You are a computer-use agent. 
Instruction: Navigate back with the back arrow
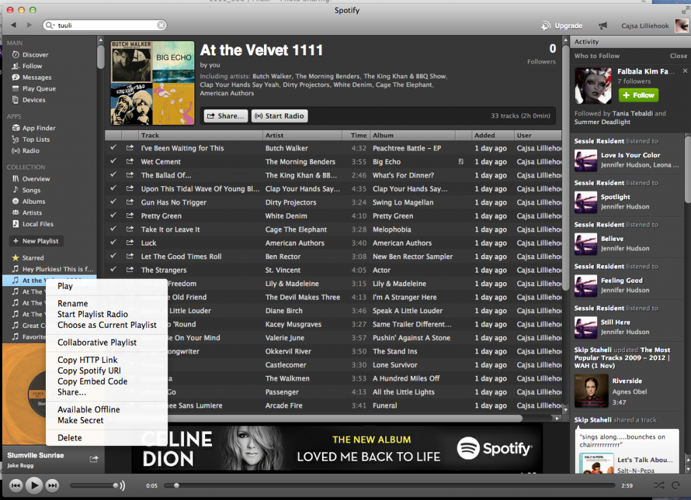[x=13, y=25]
